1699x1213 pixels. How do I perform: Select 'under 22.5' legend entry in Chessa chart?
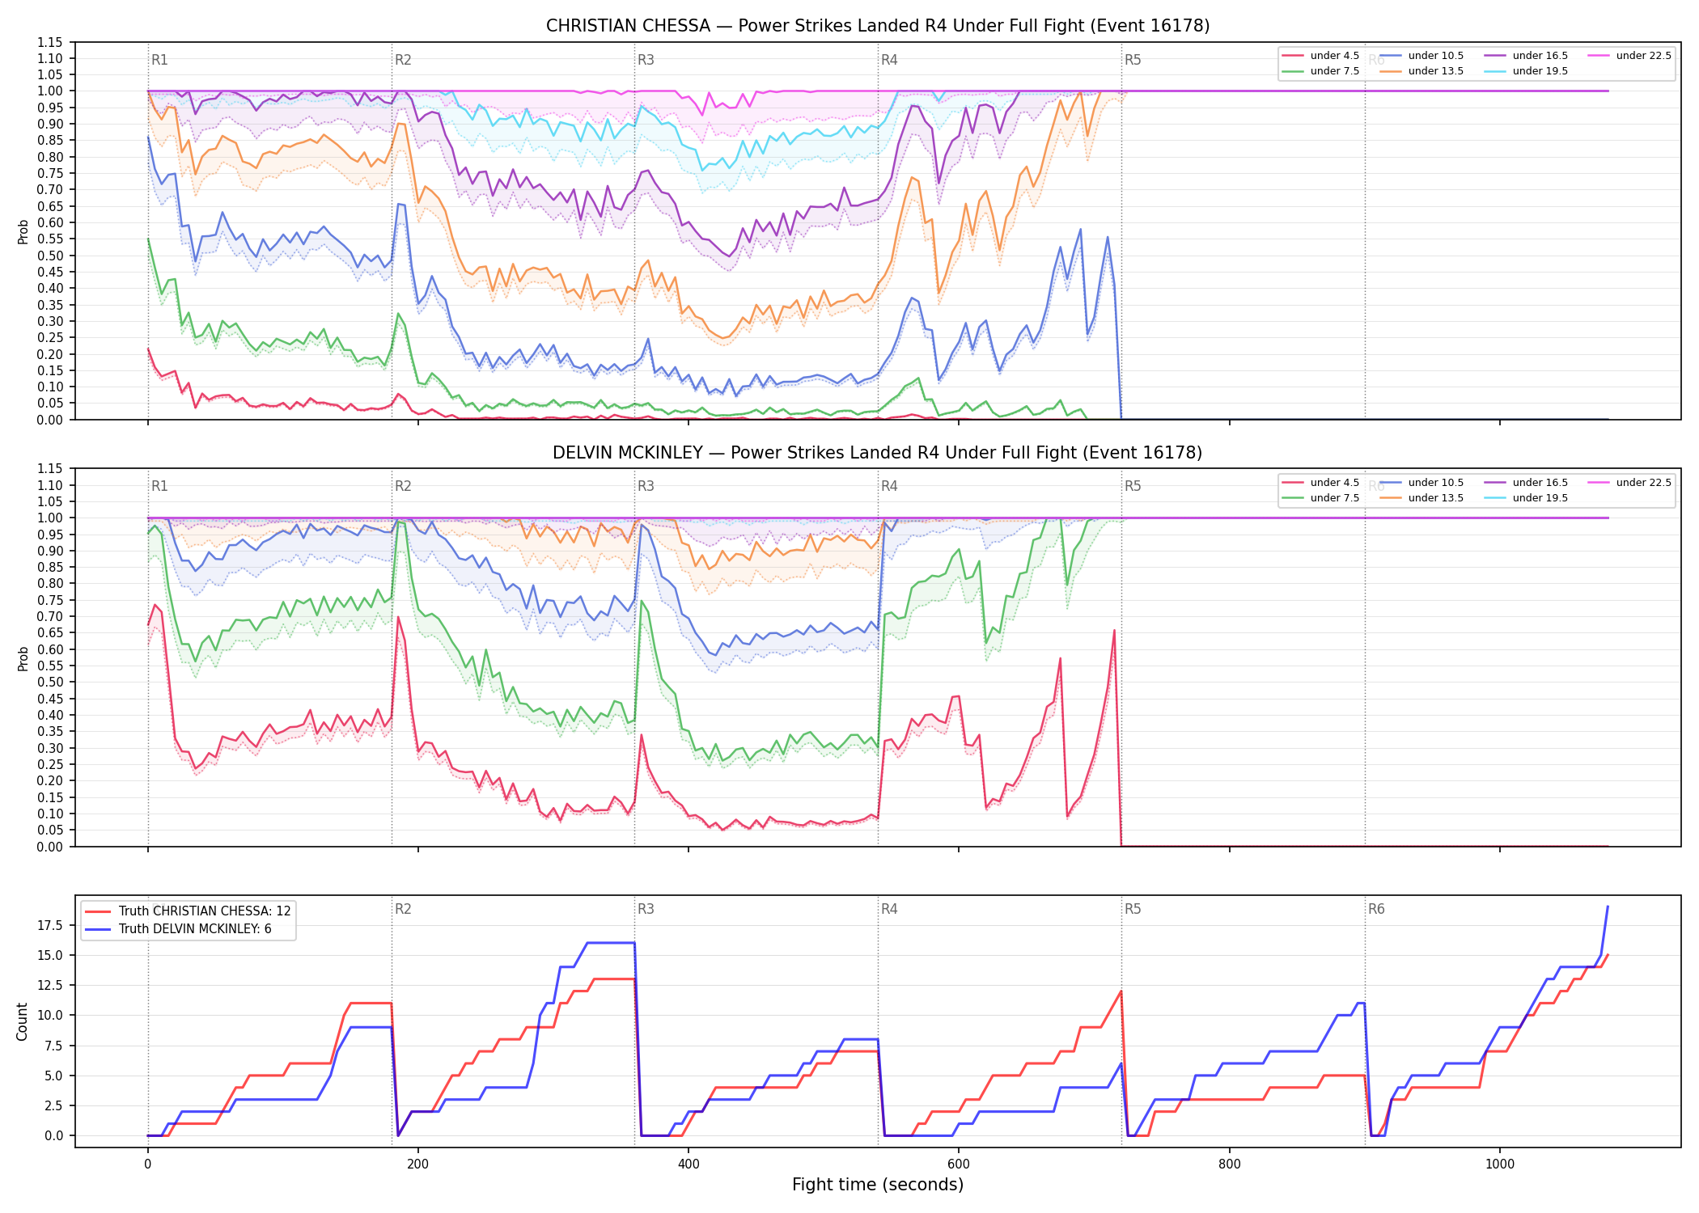1629,56
